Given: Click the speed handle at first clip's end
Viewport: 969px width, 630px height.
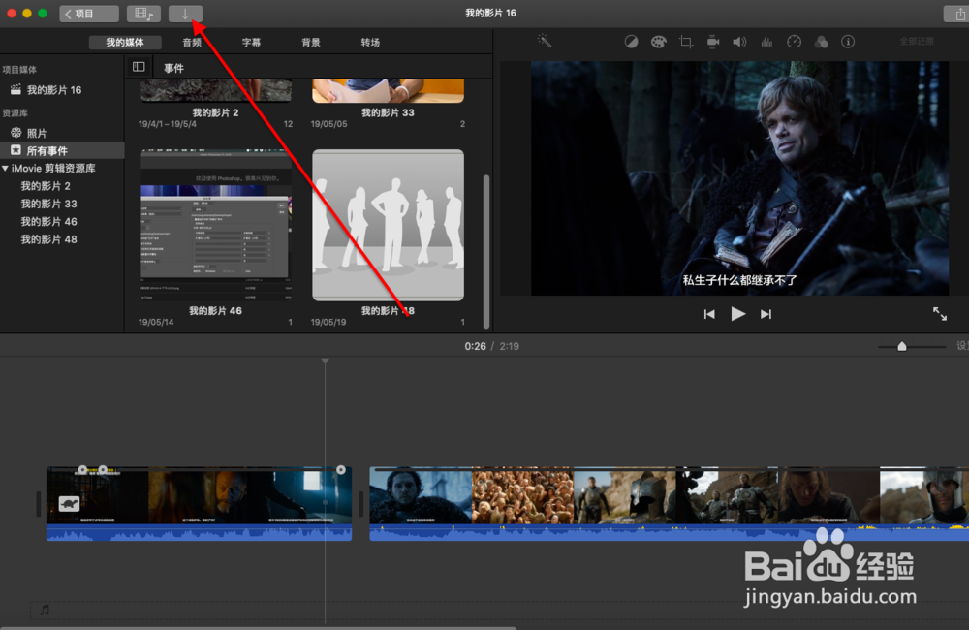Looking at the screenshot, I should click(x=341, y=470).
